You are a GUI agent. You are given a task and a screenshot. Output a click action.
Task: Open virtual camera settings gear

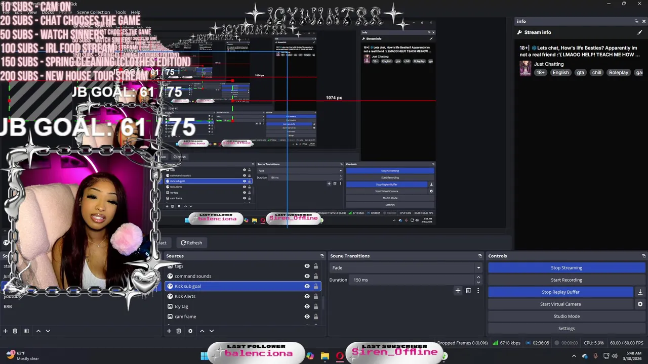640,304
